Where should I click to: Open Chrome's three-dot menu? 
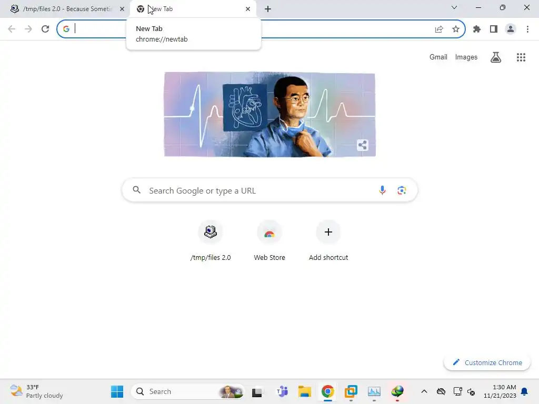click(527, 29)
